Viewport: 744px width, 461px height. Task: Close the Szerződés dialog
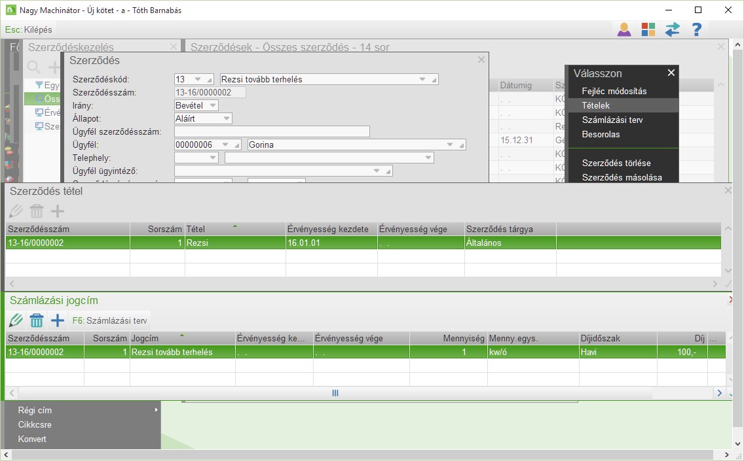481,60
